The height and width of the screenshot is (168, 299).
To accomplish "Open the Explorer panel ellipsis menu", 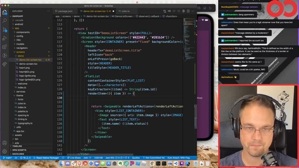I will 49,11.
